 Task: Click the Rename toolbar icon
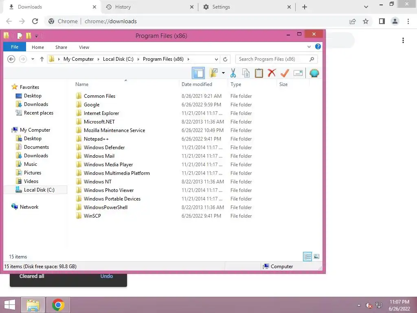[x=298, y=73]
